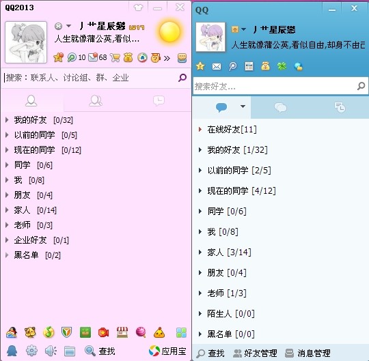Open envelope mail icon in blue QQ window
This screenshot has width=369, height=361.
[217, 67]
